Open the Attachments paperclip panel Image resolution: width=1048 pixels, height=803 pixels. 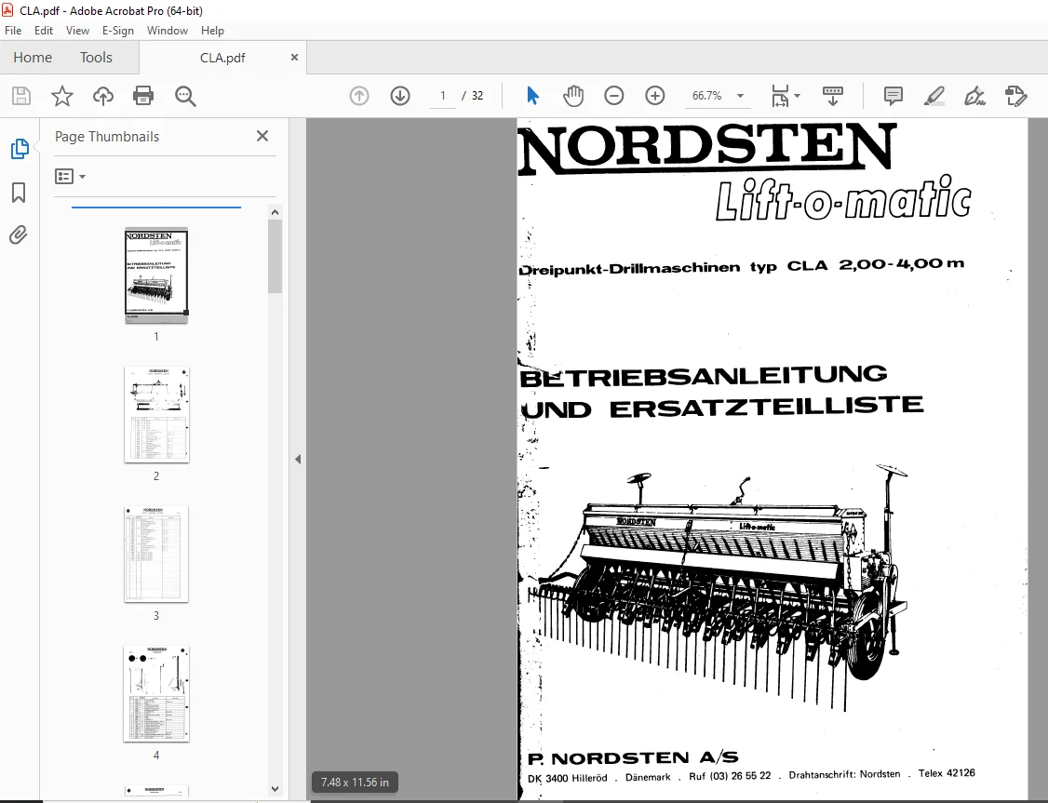click(19, 235)
